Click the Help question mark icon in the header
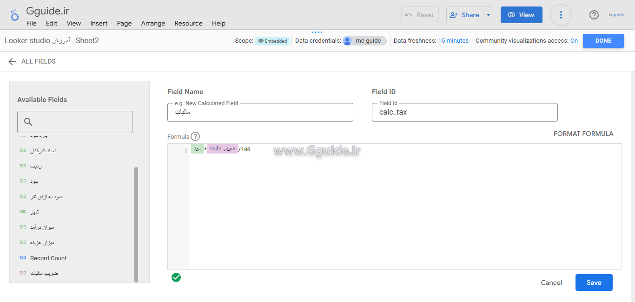 (594, 15)
